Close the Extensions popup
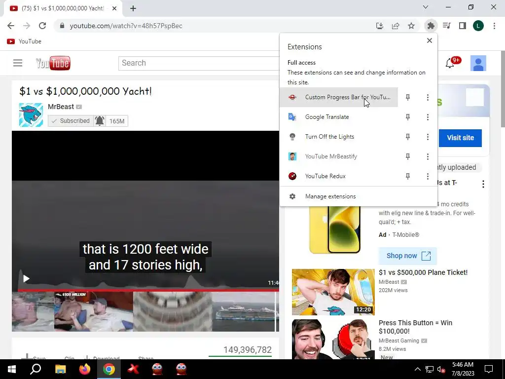The width and height of the screenshot is (505, 379). [x=430, y=40]
